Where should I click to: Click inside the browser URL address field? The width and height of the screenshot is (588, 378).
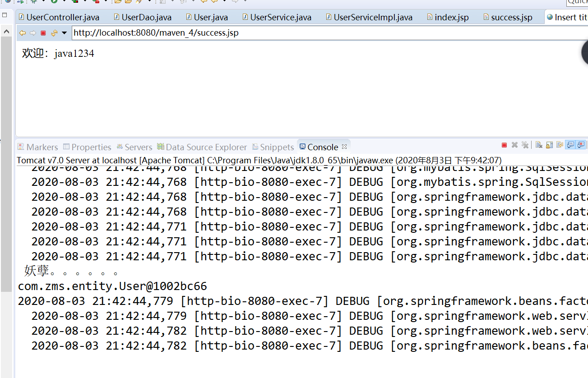(181, 32)
